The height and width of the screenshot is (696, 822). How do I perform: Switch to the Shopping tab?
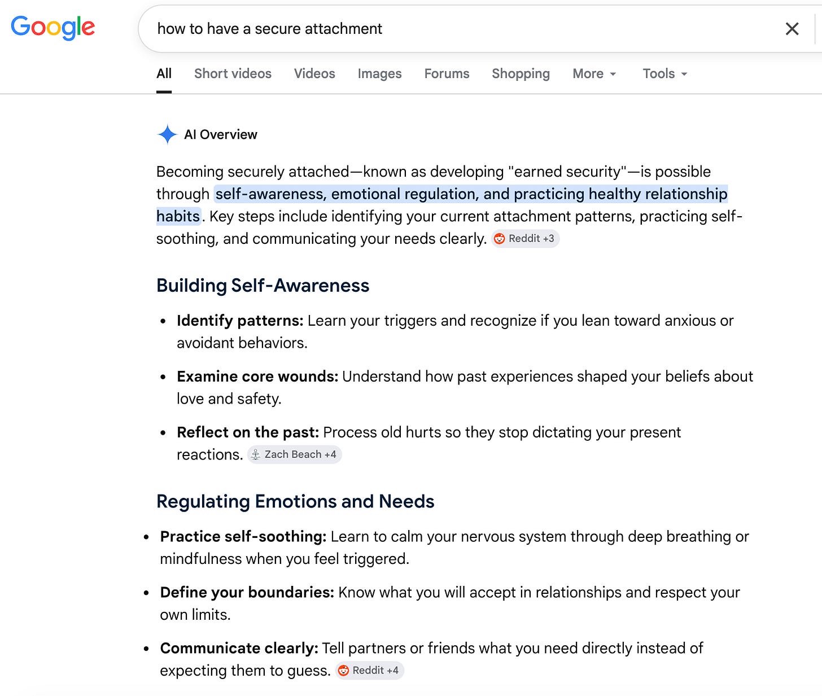(521, 74)
